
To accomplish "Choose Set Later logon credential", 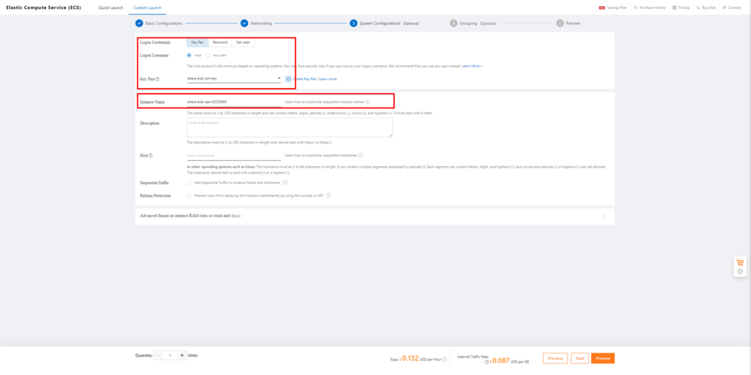I will coord(243,43).
